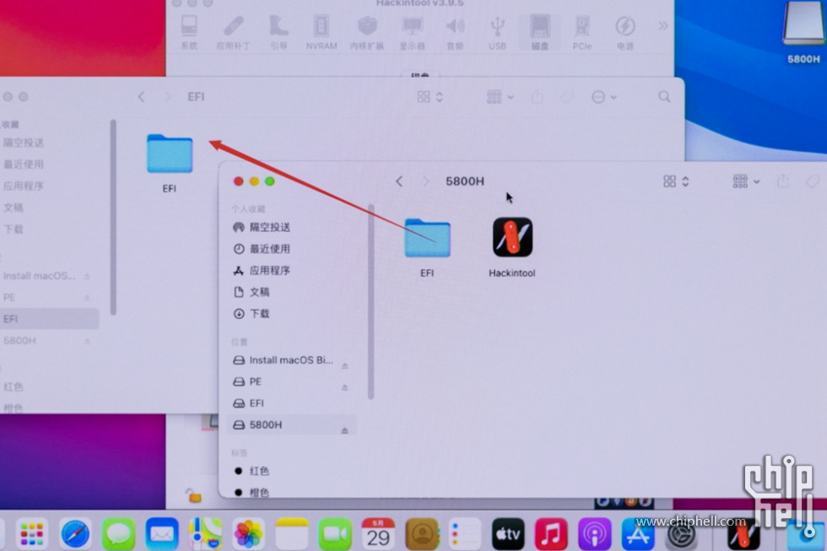Go forward in the EFI Finder window
827x551 pixels.
[168, 96]
